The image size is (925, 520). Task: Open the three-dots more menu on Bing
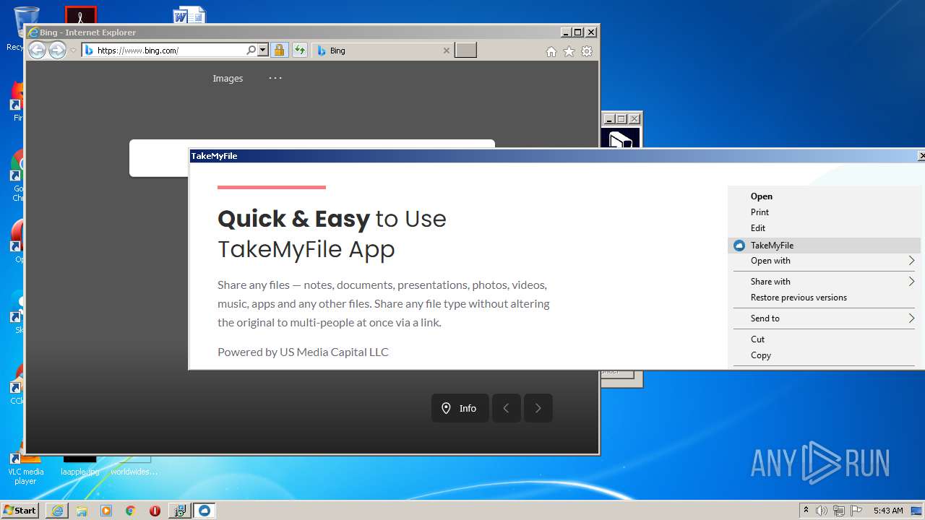click(x=275, y=77)
